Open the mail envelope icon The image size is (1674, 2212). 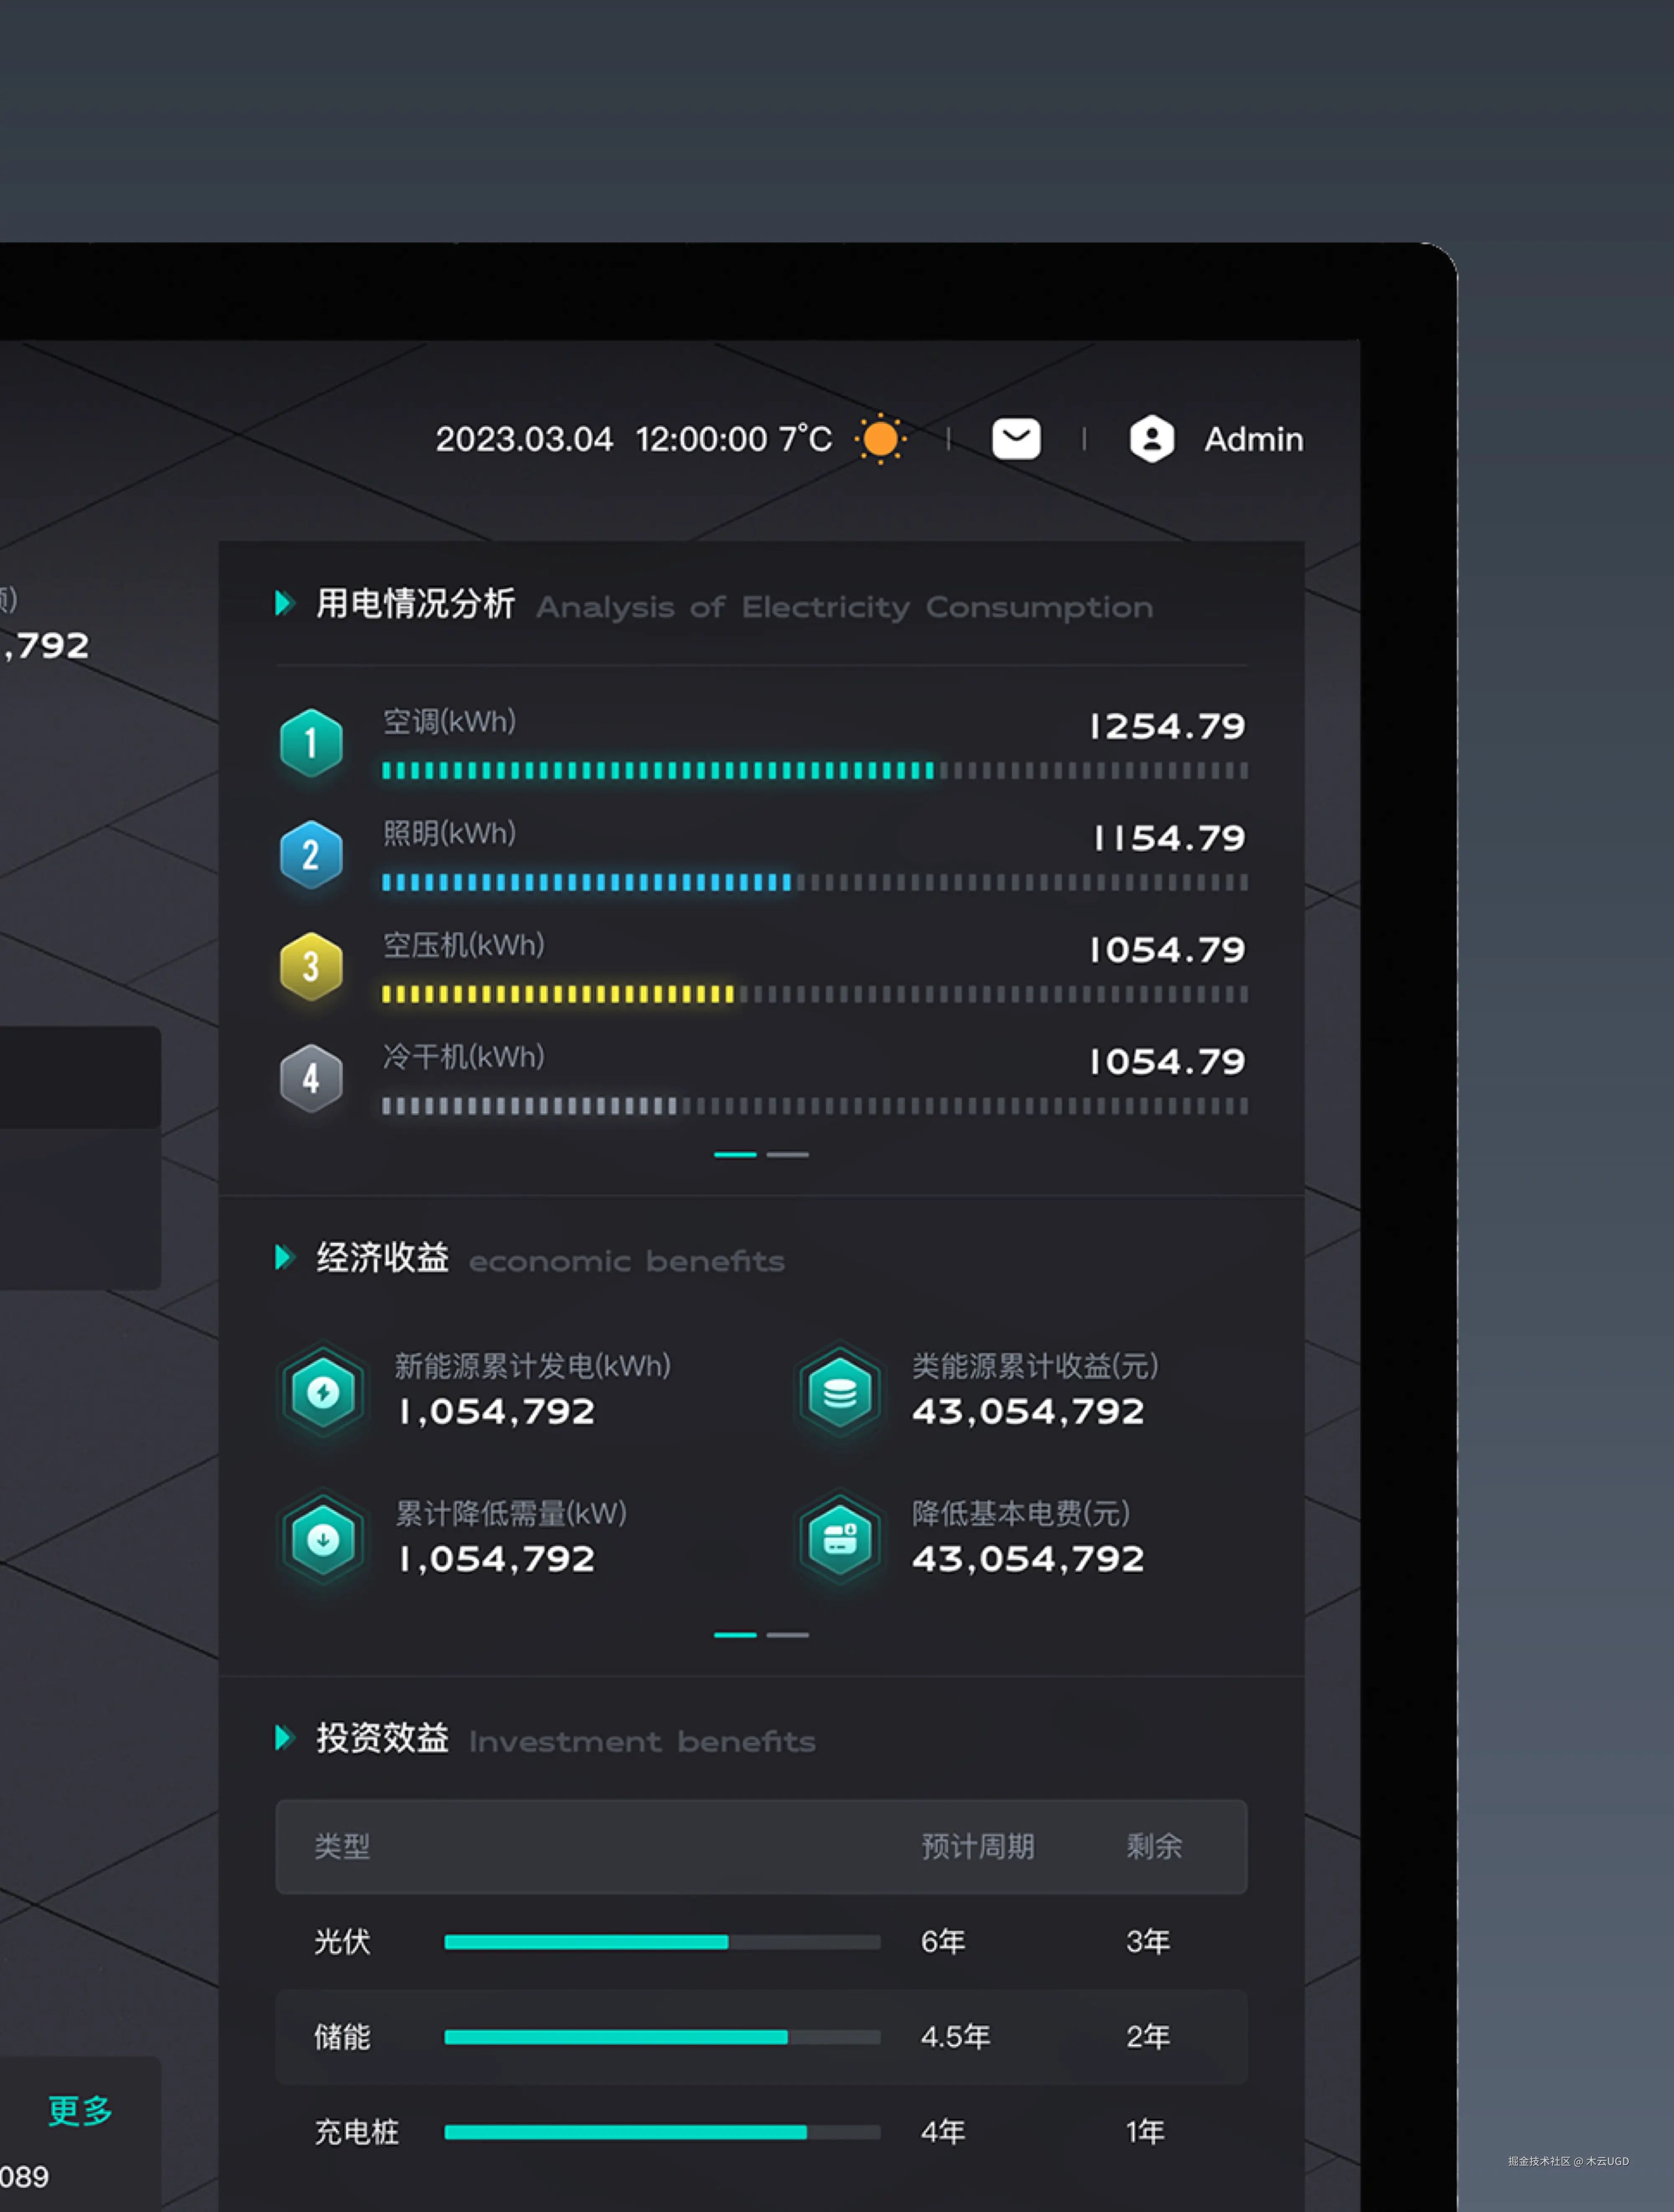pos(1016,439)
